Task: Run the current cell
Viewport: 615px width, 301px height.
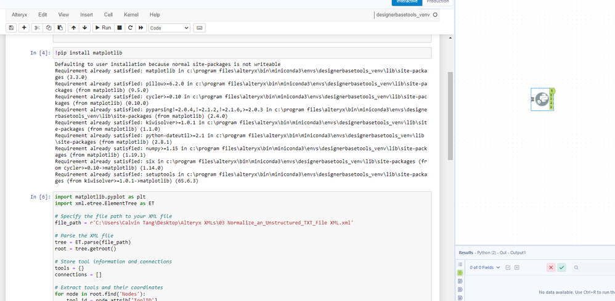Action: tap(103, 28)
